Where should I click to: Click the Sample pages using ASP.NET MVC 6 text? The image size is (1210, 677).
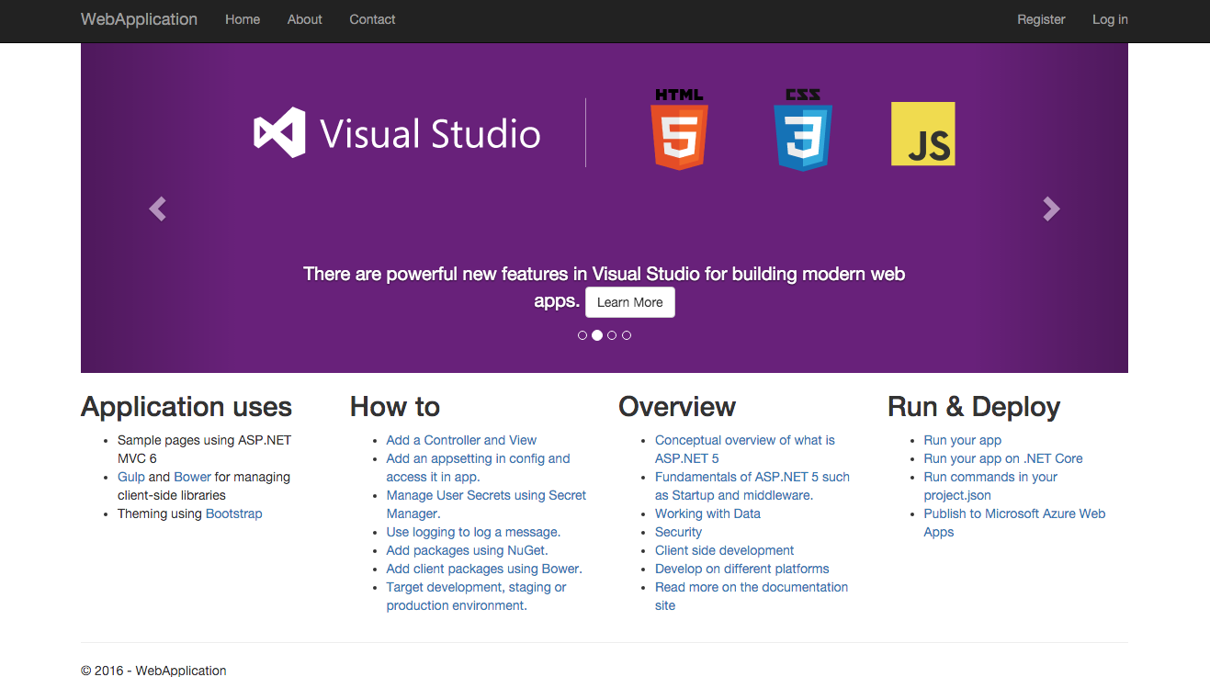pos(204,449)
